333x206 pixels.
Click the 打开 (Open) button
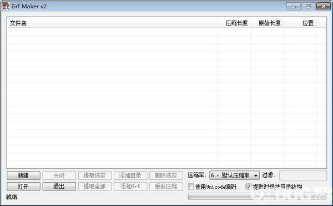[x=23, y=187]
